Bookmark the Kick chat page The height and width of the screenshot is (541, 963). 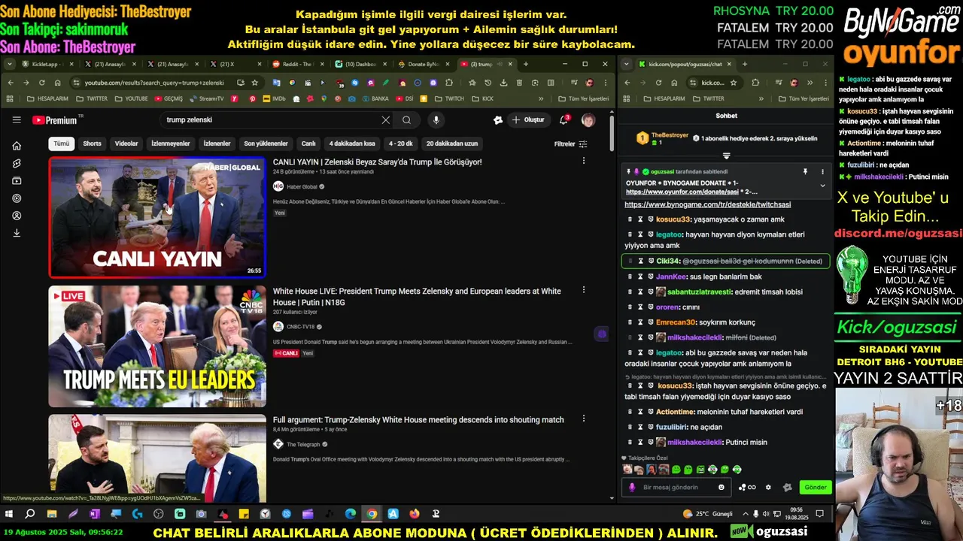(734, 83)
